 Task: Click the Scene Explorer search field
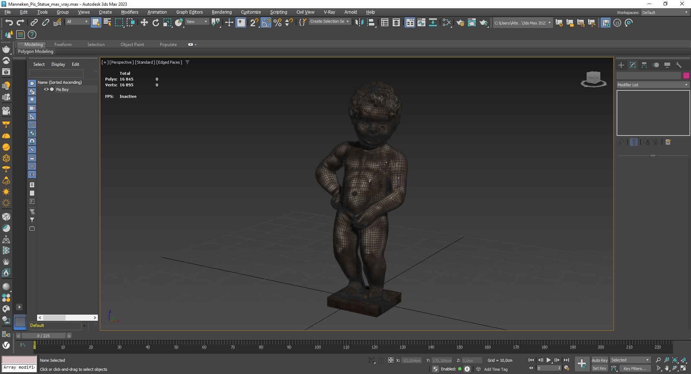point(56,73)
